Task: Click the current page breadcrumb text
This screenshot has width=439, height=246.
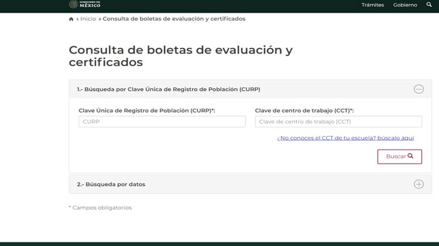Action: point(174,19)
